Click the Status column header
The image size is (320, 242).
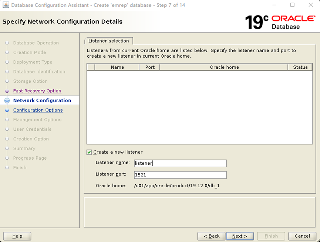pyautogui.click(x=300, y=67)
